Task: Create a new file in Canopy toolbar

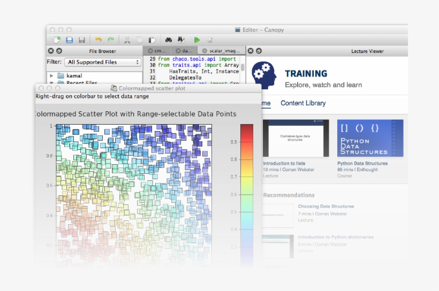Action: (57, 40)
